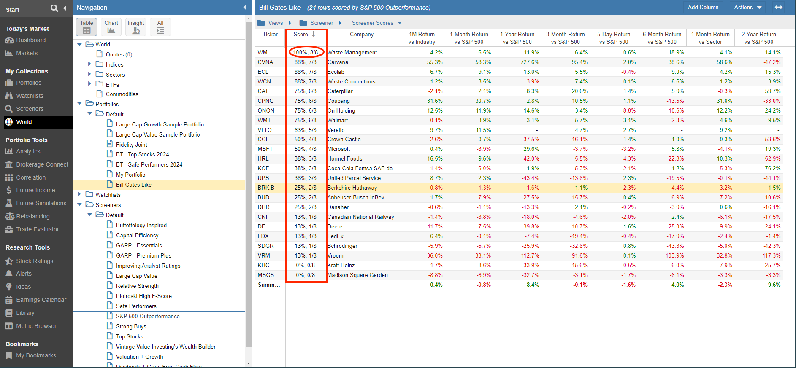Collapse the Portfolios tree node

79,104
